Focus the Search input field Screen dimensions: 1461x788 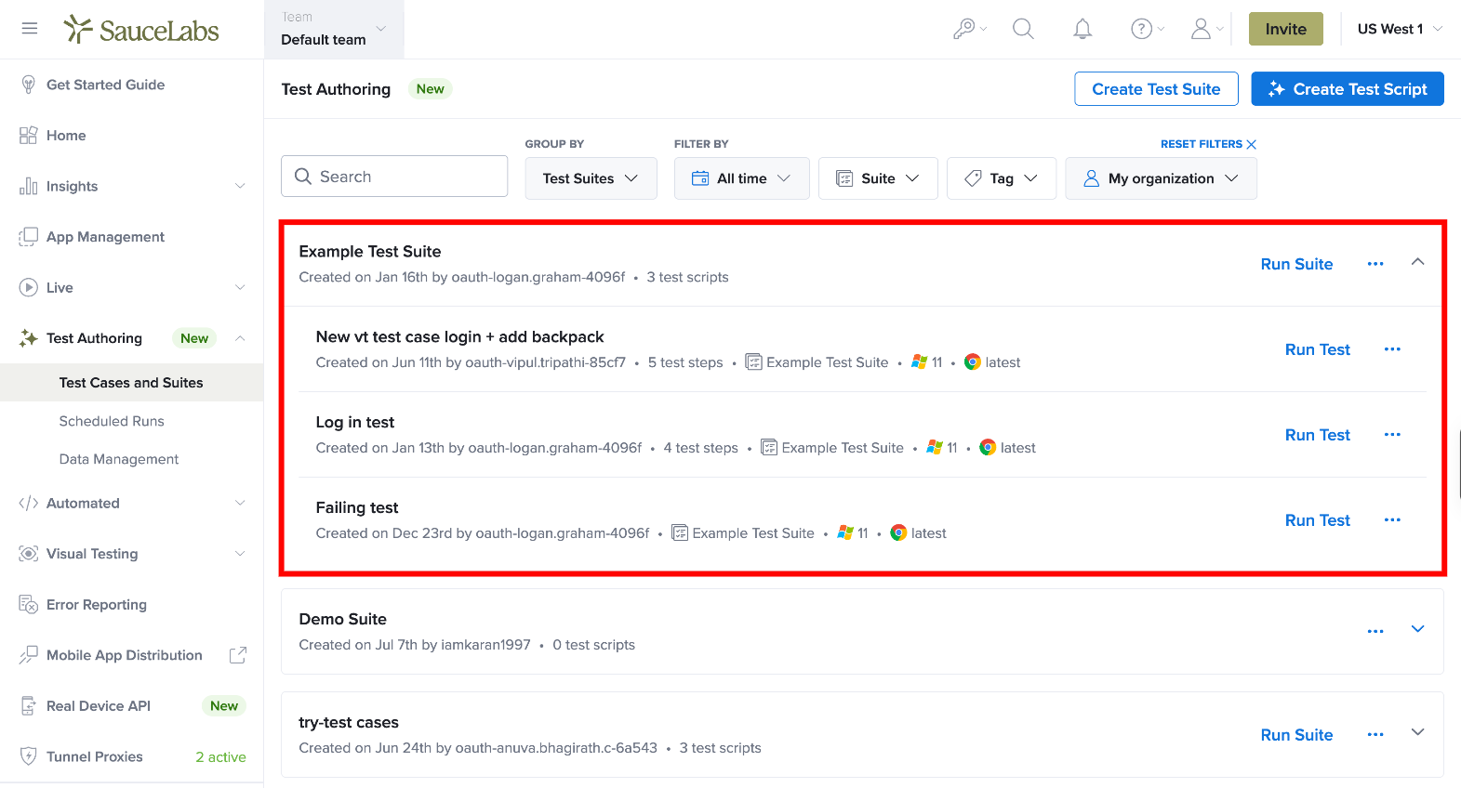point(394,177)
